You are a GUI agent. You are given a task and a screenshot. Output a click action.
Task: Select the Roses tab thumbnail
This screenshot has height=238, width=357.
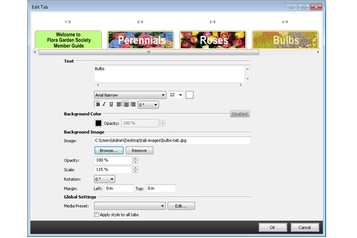pyautogui.click(x=213, y=39)
